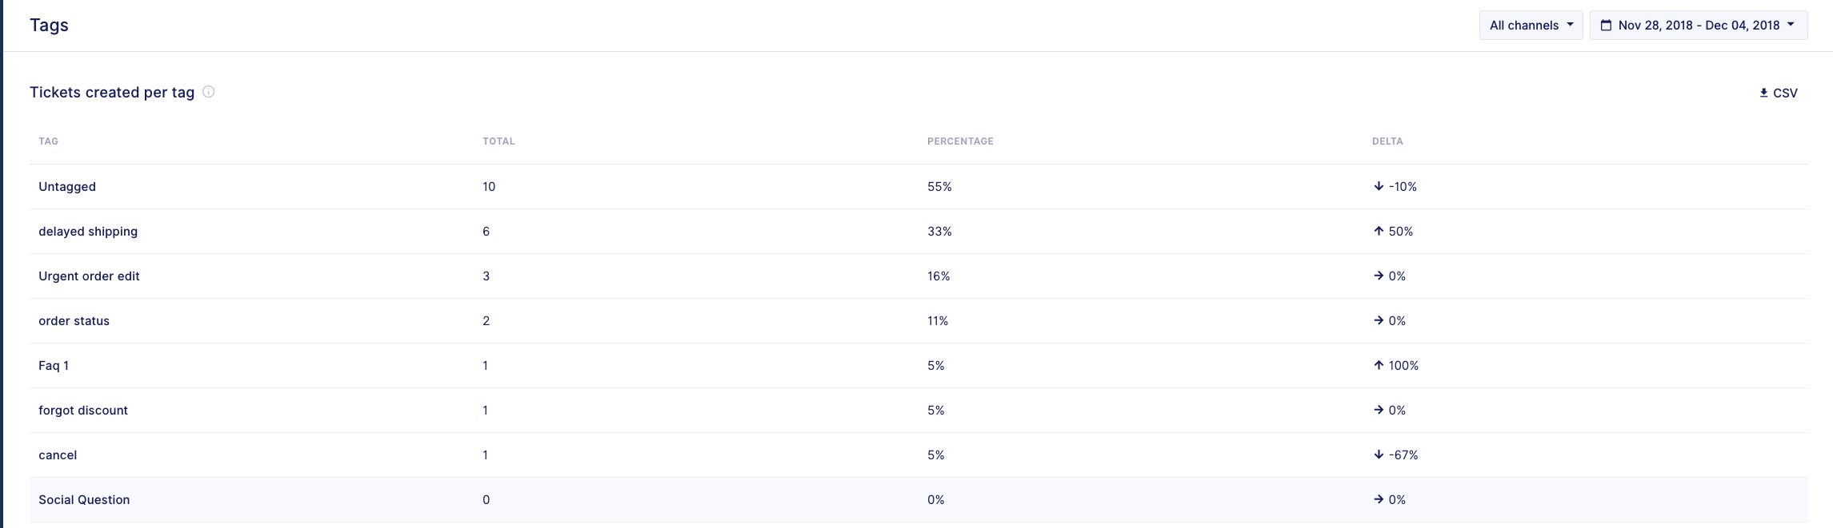The image size is (1833, 528).
Task: Click the down arrow icon beside -67%
Action: coord(1379,455)
